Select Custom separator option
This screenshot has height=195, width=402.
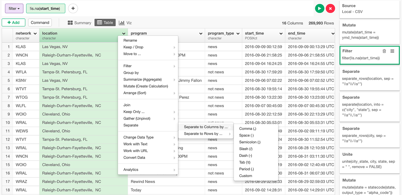click(x=256, y=176)
